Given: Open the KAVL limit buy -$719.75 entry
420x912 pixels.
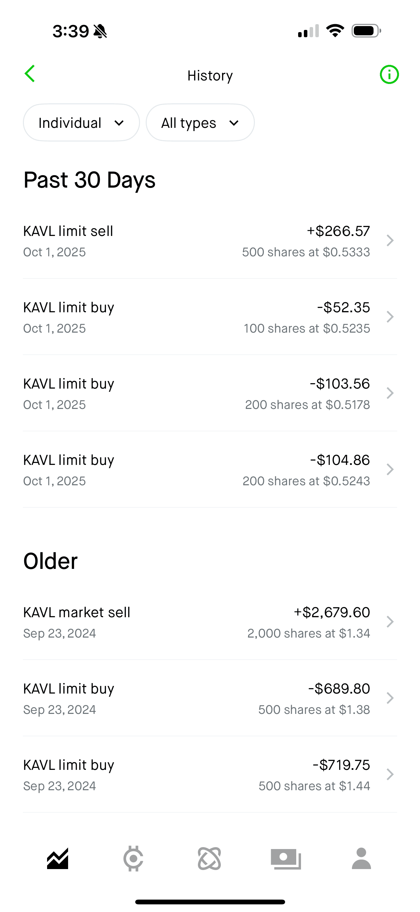Looking at the screenshot, I should click(x=197, y=775).
